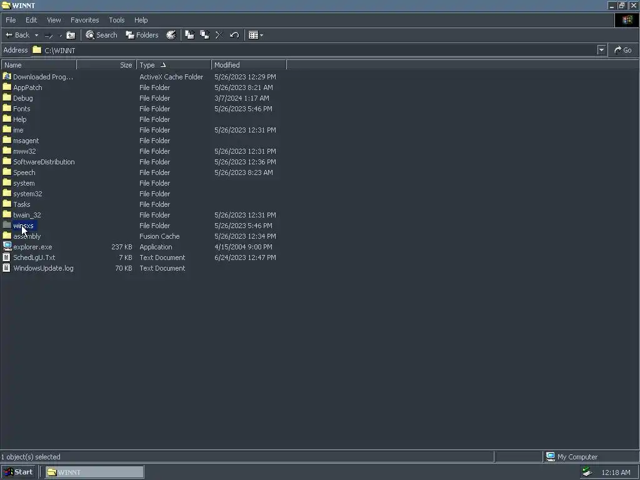Click the address bar path field
The image size is (640, 480).
[x=314, y=50]
